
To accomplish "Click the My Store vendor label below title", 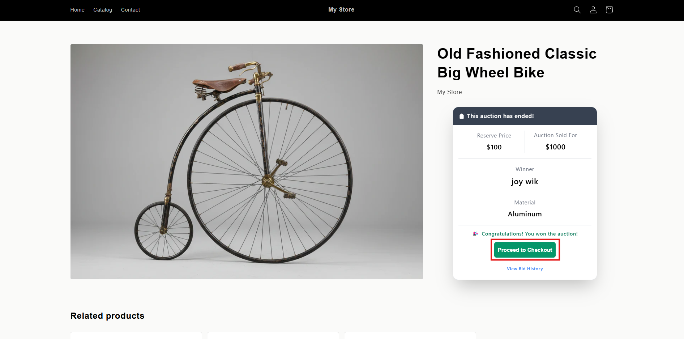I will point(449,92).
